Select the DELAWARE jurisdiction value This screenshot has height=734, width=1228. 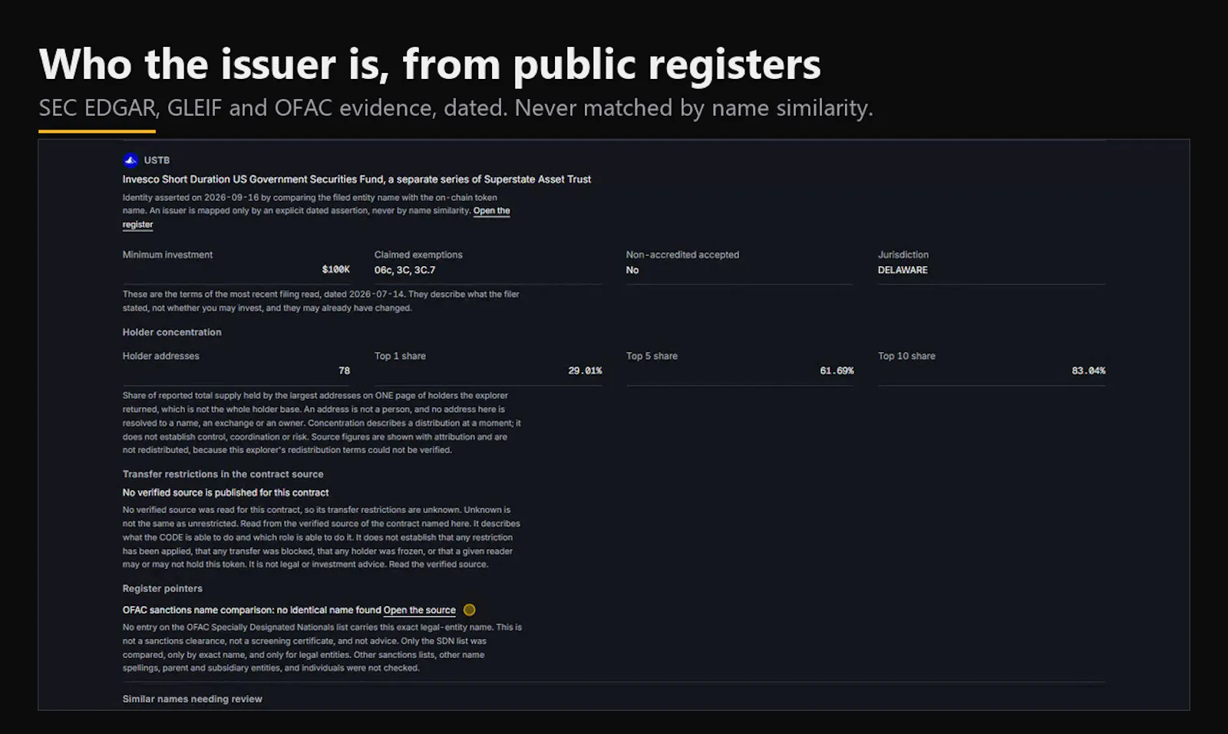click(903, 270)
